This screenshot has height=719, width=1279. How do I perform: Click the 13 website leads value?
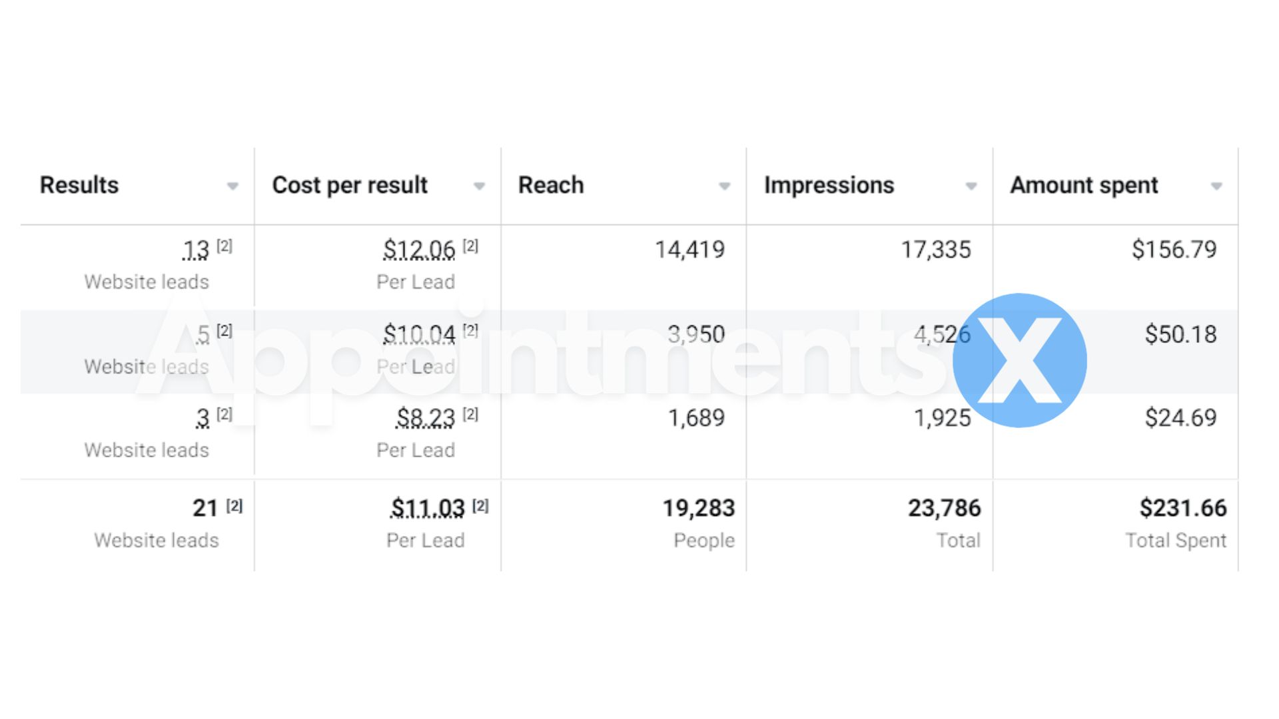point(196,250)
